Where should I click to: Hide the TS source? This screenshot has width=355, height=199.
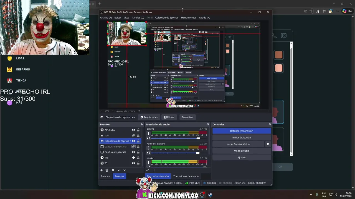[x=133, y=163]
